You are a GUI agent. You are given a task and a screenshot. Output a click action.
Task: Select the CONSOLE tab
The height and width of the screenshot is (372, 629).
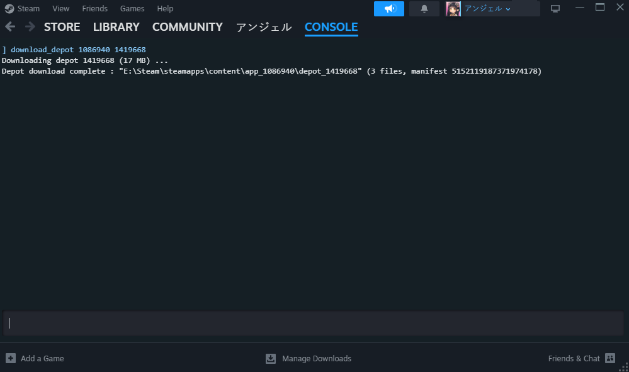[331, 27]
